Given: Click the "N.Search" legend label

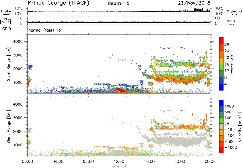Looking at the screenshot, I should point(235,11).
